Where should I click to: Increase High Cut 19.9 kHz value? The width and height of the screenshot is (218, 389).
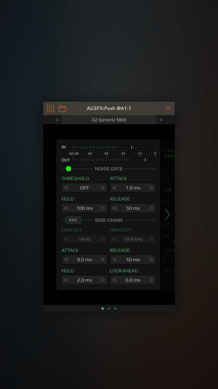tap(151, 239)
